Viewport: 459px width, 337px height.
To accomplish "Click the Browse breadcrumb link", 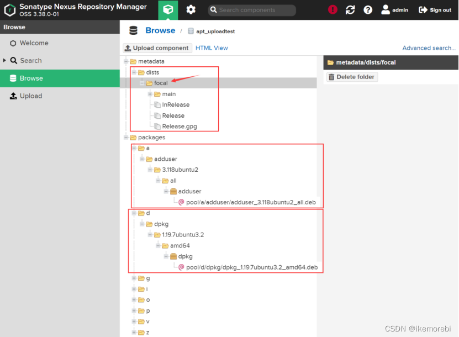I will [x=160, y=30].
